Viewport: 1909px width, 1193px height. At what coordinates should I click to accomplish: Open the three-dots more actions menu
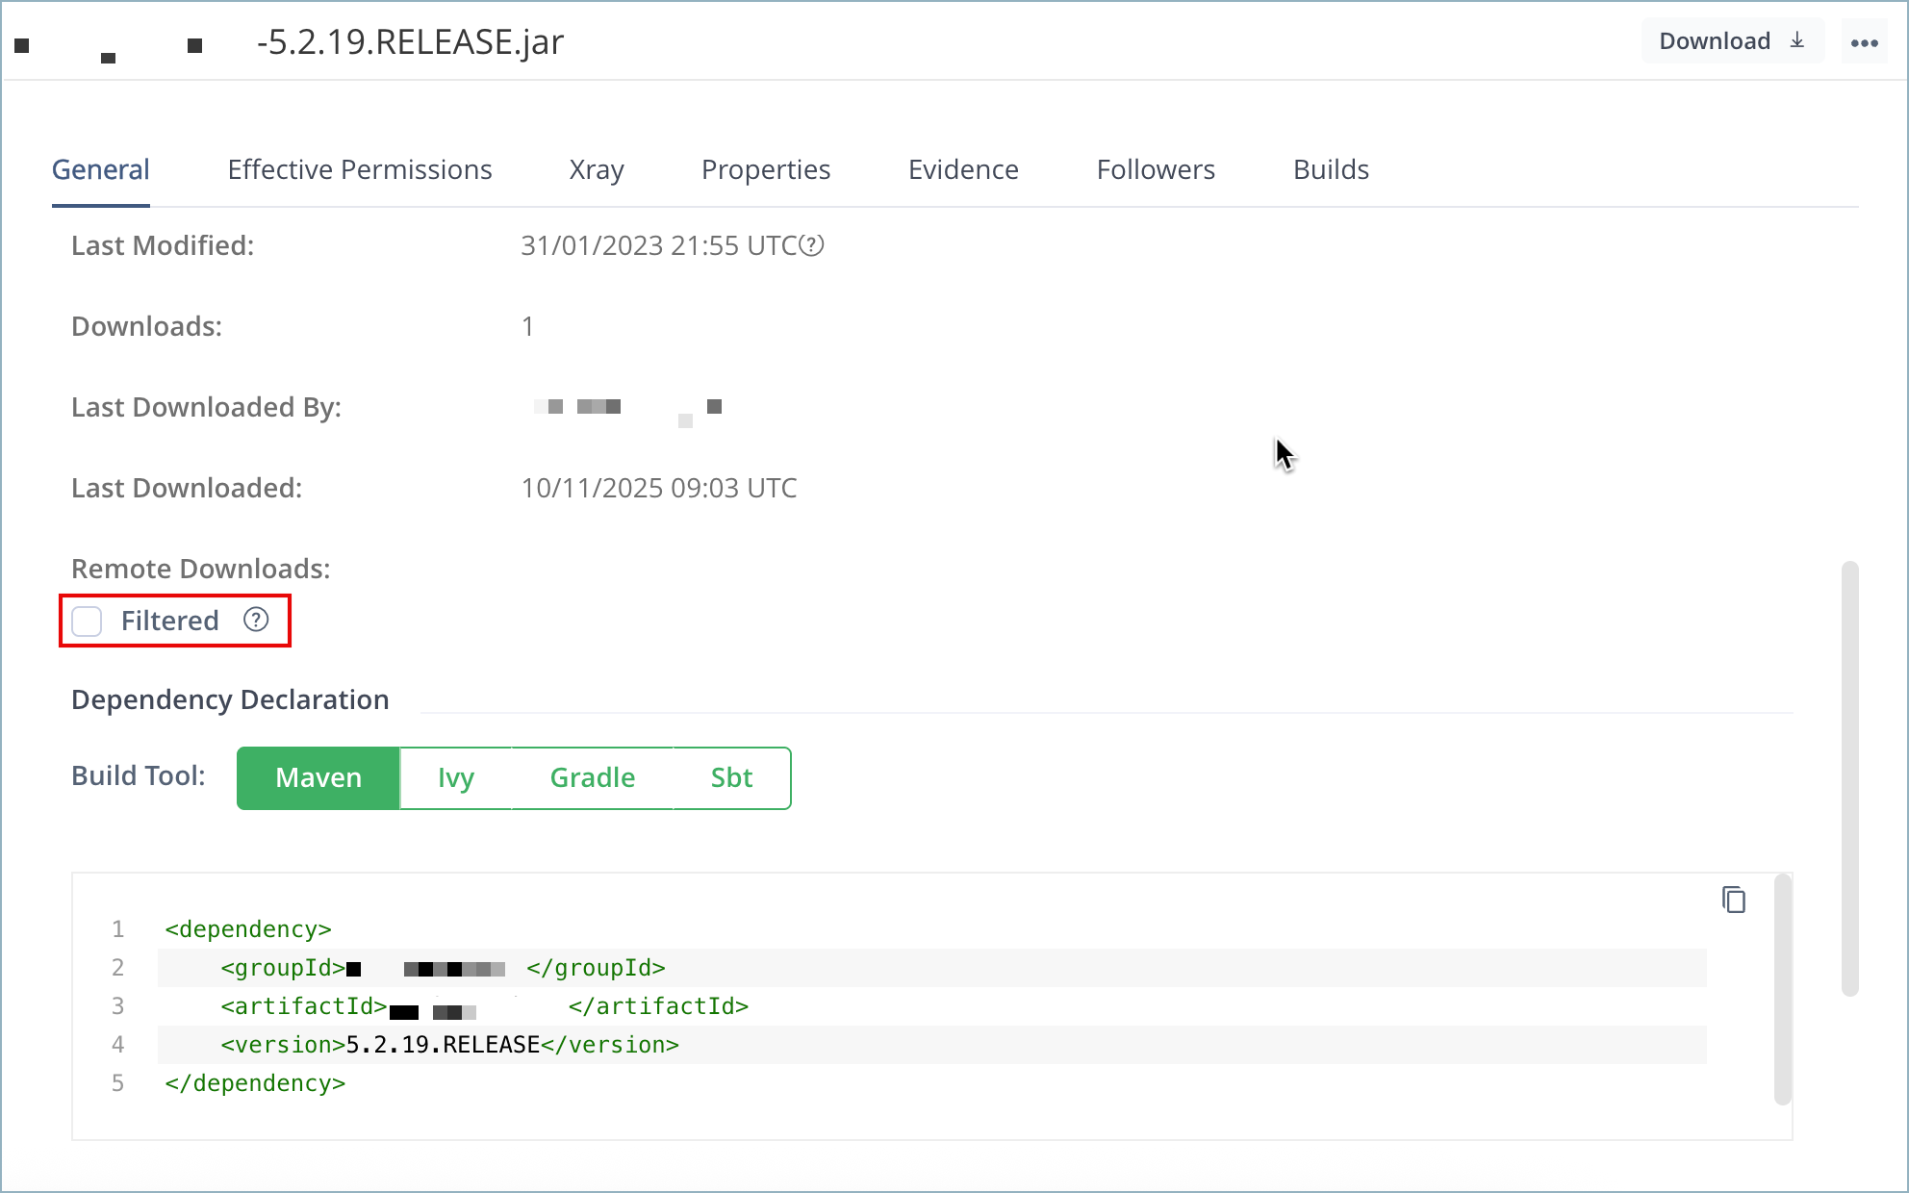click(1864, 42)
